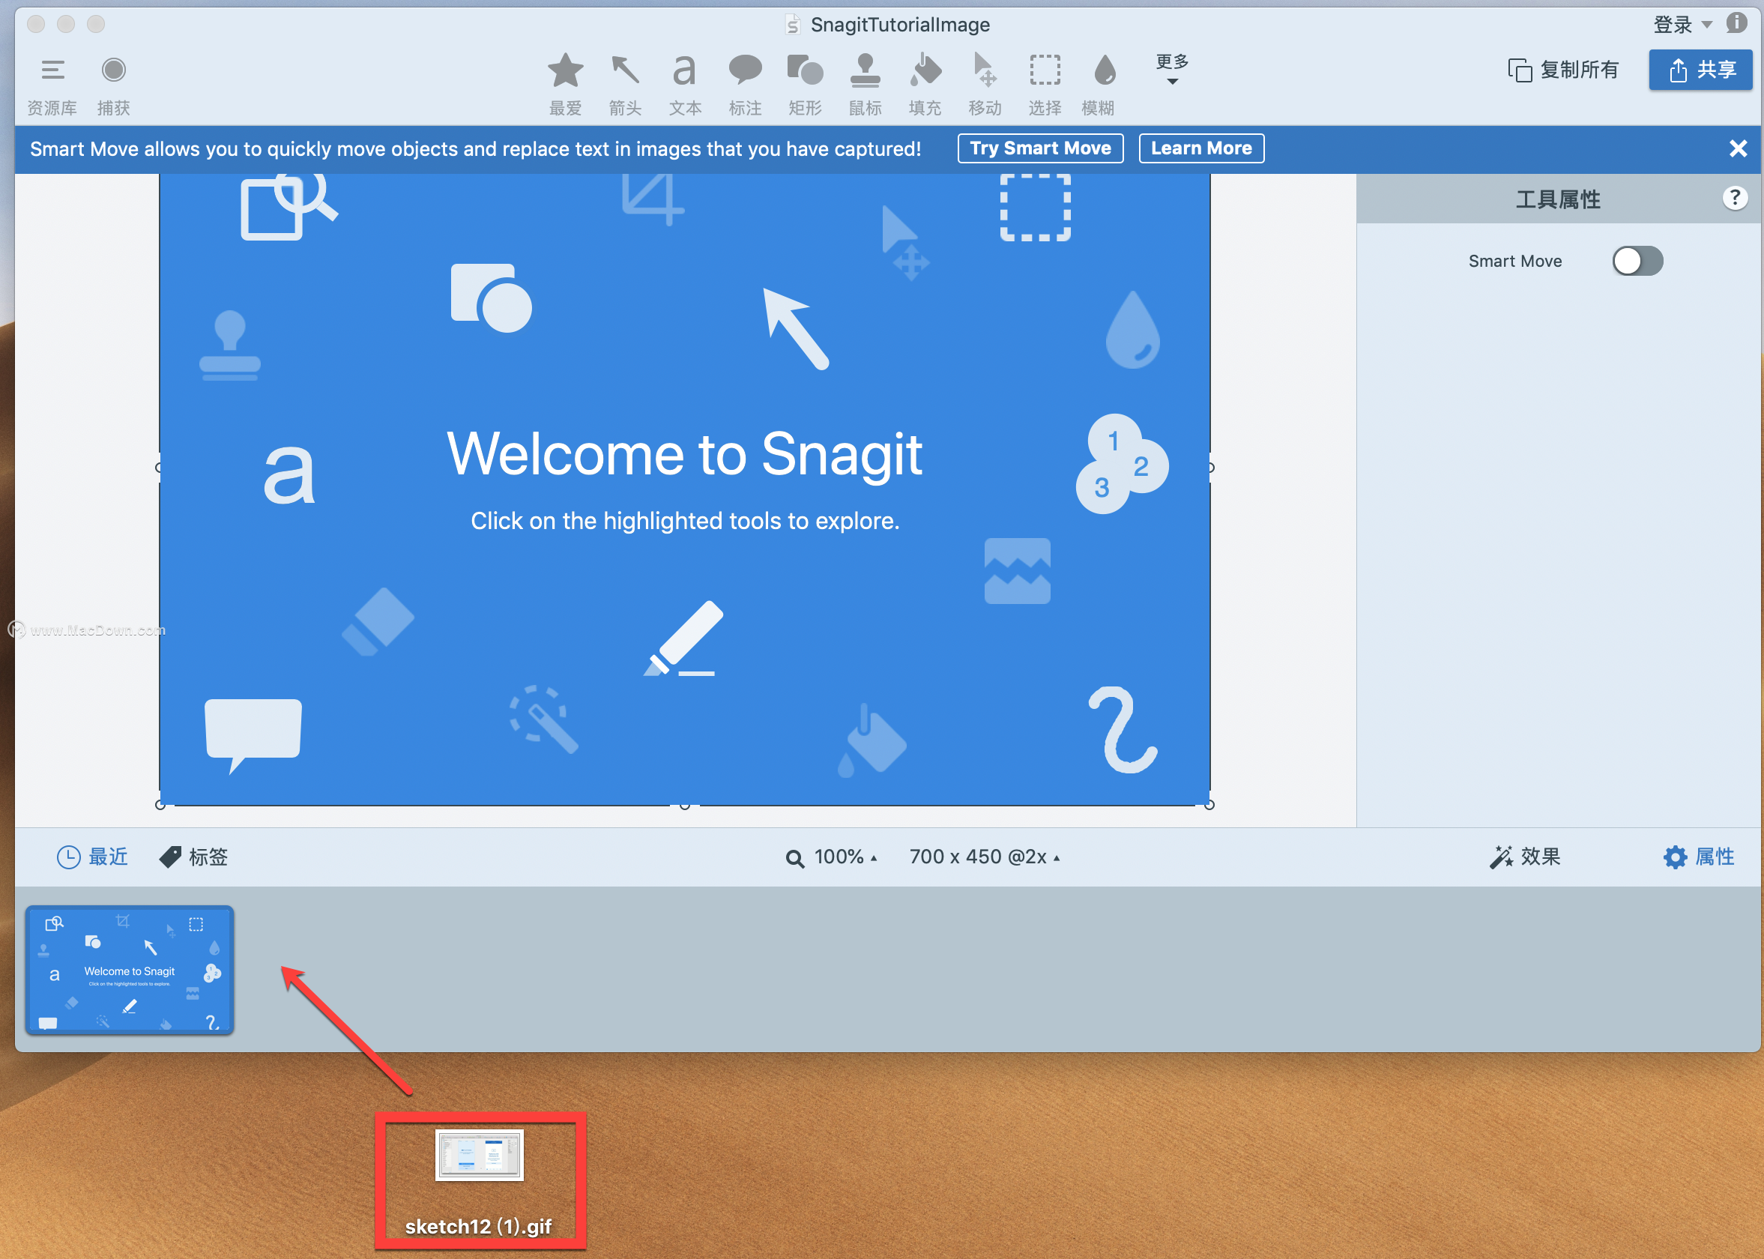Select the 模糊 blur tool
Image resolution: width=1764 pixels, height=1259 pixels.
pyautogui.click(x=1099, y=85)
